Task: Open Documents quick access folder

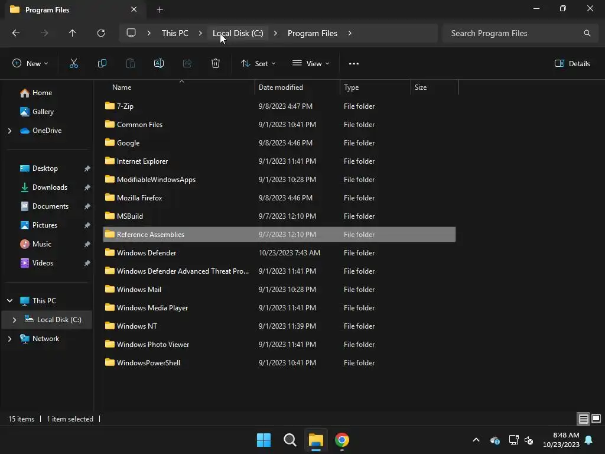Action: (x=50, y=206)
